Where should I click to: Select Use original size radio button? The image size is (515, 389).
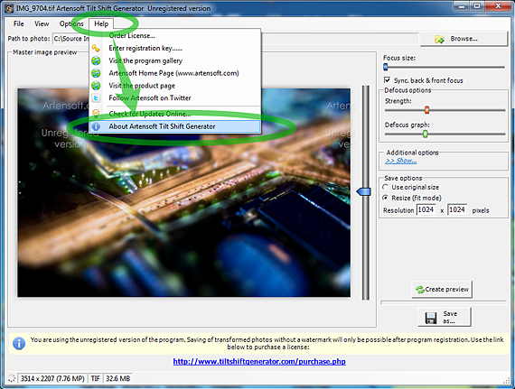[385, 187]
